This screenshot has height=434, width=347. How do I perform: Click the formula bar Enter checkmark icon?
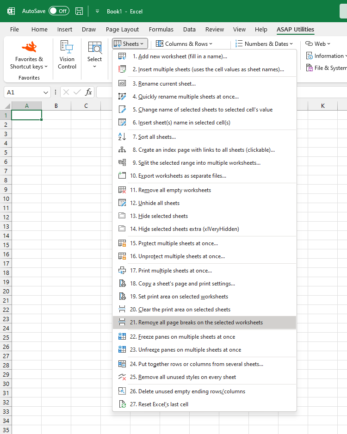(77, 92)
